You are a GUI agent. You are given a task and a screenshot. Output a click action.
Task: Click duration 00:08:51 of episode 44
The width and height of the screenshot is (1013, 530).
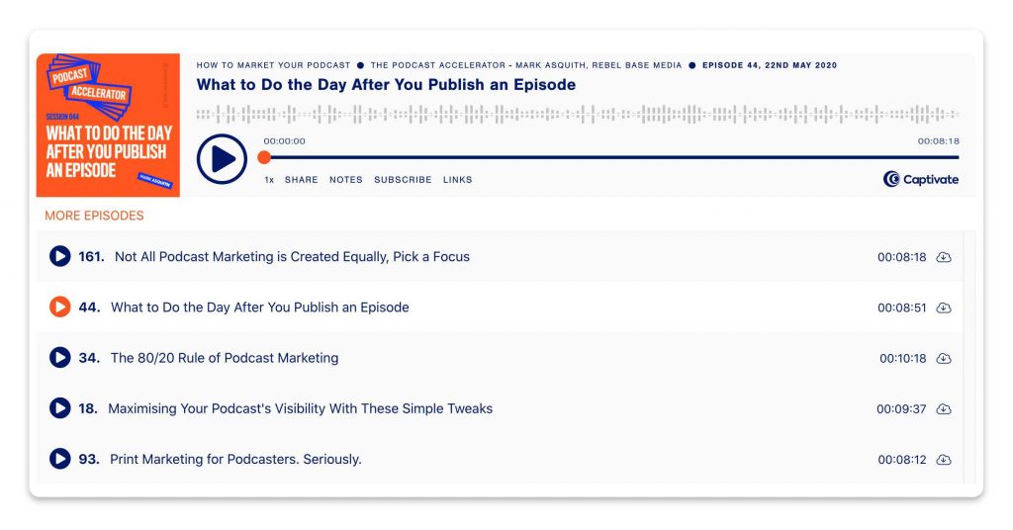902,308
